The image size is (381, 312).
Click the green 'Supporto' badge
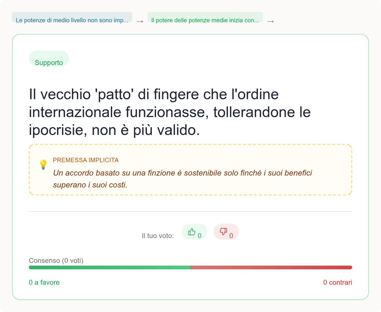(49, 62)
